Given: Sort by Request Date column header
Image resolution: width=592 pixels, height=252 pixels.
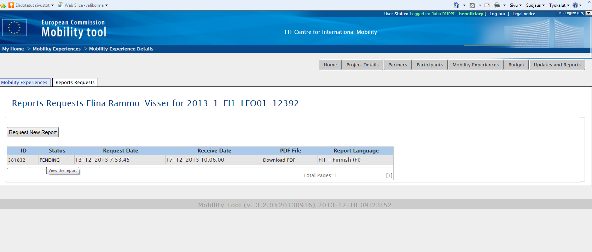Looking at the screenshot, I should [121, 151].
